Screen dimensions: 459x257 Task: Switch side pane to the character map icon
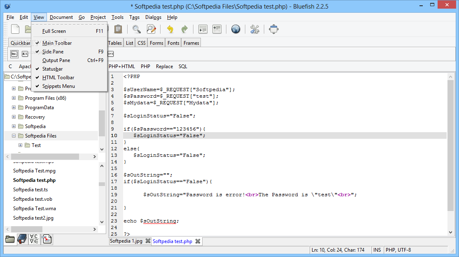[x=34, y=239]
